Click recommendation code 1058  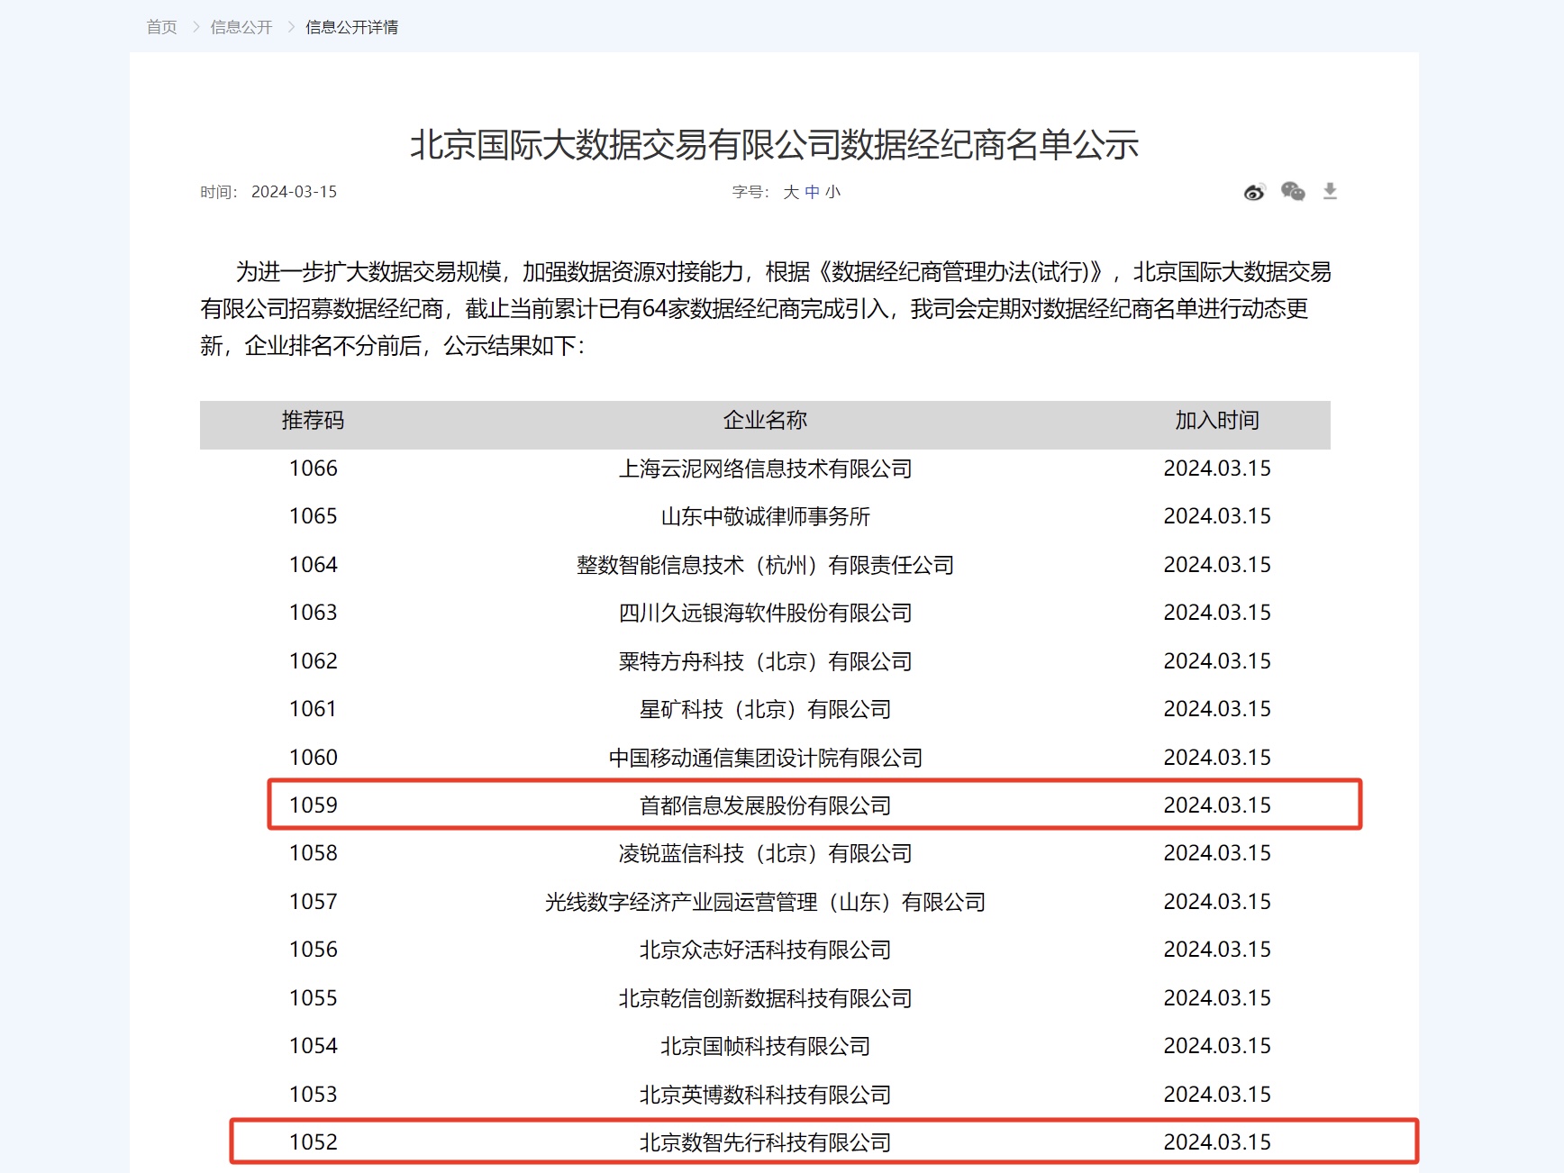(x=314, y=853)
